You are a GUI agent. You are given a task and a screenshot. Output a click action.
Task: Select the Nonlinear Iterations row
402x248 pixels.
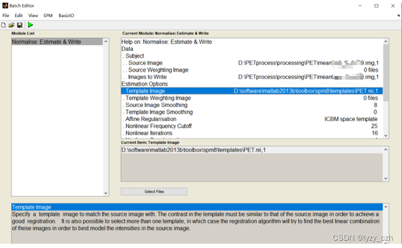tap(252, 133)
